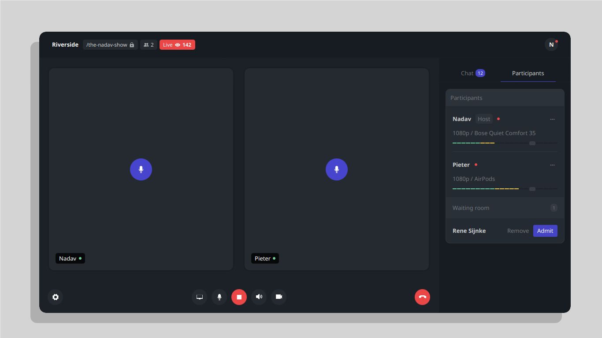Click the Live viewer count badge

pyautogui.click(x=177, y=44)
